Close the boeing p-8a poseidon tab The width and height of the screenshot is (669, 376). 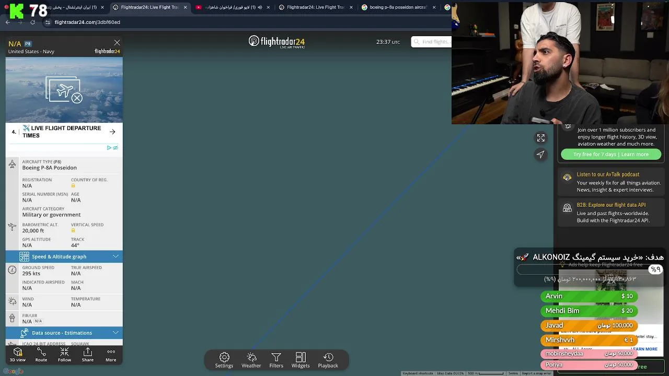pos(434,7)
